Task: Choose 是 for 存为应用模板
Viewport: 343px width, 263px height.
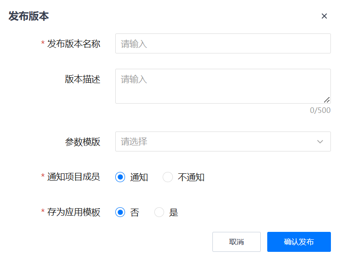Action: [x=159, y=212]
